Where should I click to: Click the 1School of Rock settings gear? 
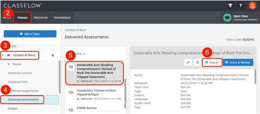pyautogui.click(x=53, y=55)
